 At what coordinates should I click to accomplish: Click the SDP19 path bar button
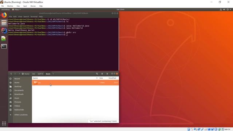click(40, 74)
